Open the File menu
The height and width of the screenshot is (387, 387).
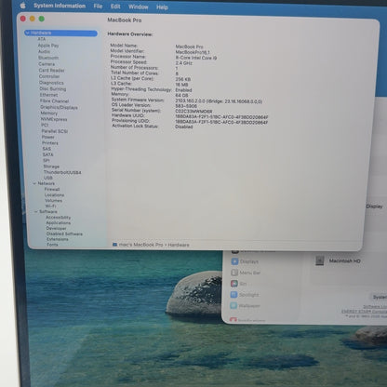[98, 7]
